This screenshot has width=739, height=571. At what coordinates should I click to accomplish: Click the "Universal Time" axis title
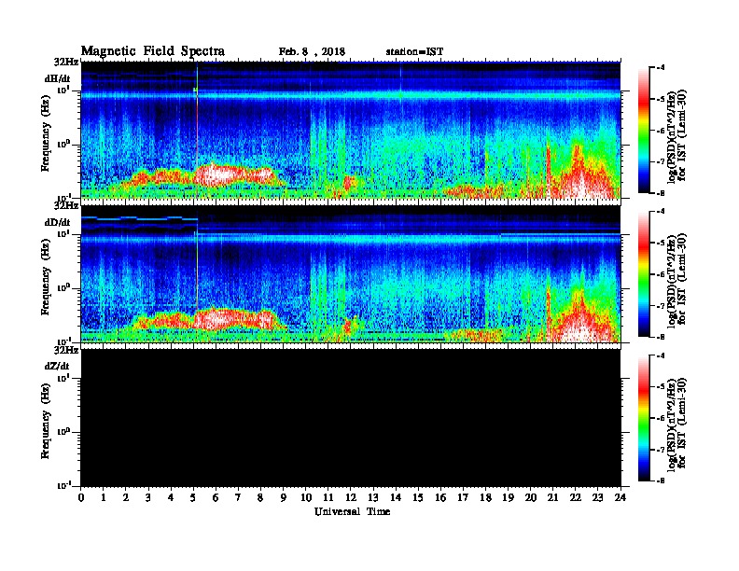pos(352,511)
